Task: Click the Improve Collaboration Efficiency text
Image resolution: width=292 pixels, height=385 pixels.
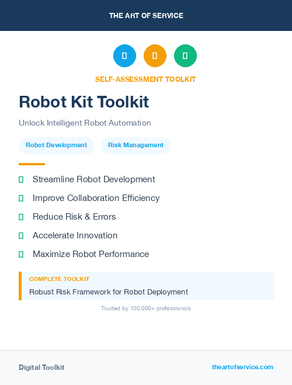Action: coord(96,198)
